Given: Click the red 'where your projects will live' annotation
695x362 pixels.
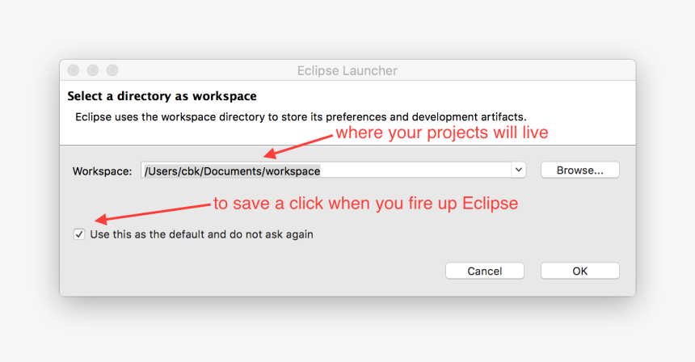Looking at the screenshot, I should [x=441, y=133].
